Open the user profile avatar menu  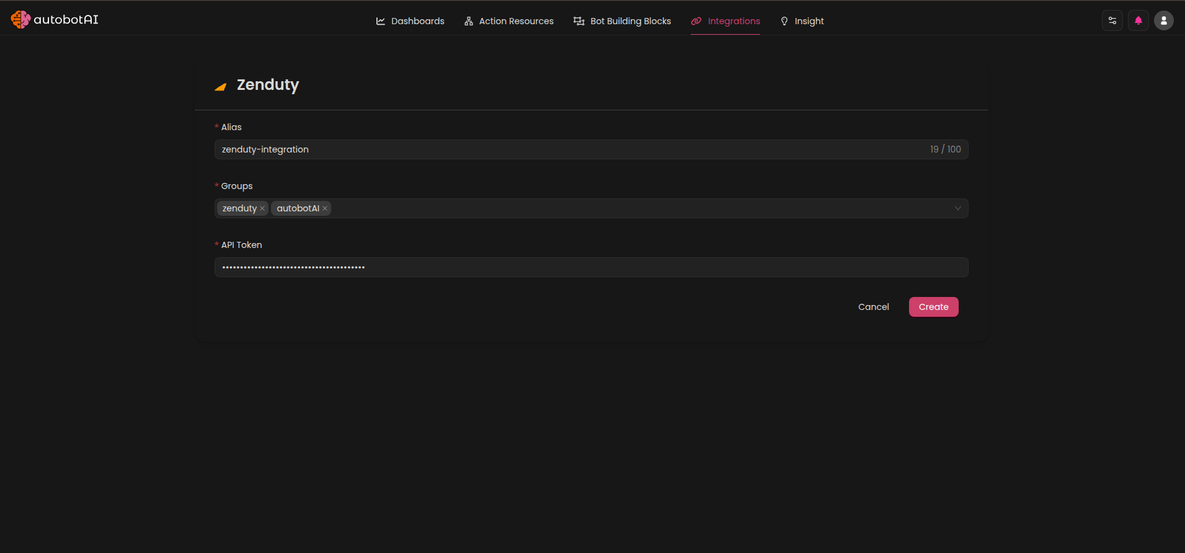tap(1164, 20)
